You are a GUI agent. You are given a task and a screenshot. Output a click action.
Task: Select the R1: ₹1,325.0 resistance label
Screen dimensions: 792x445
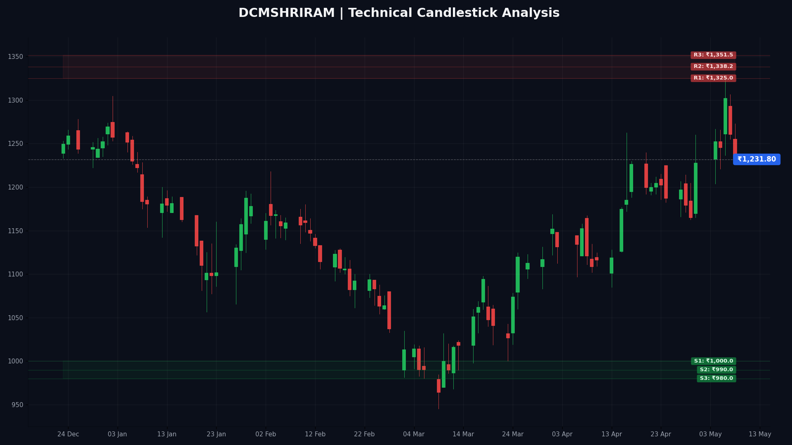pos(713,78)
